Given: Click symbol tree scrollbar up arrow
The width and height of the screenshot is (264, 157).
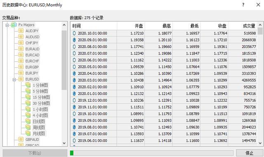Looking at the screenshot, I should tap(64, 25).
